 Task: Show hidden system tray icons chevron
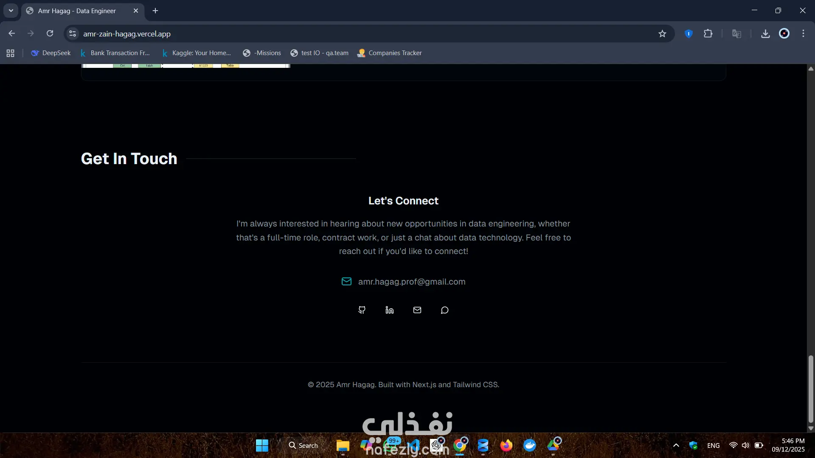676,445
